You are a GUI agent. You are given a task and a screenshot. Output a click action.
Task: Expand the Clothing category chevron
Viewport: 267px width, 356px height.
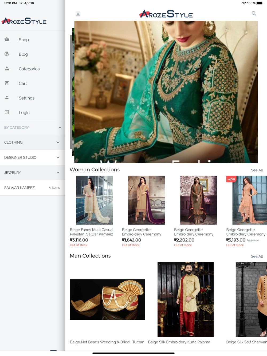(x=58, y=143)
